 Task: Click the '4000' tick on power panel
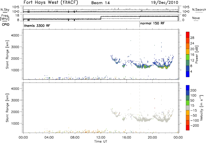point(15,35)
